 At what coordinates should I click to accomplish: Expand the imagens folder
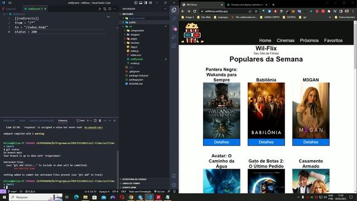(x=145, y=35)
